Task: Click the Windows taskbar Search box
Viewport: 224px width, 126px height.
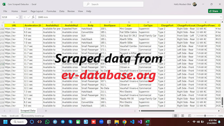Action: pos(19,122)
